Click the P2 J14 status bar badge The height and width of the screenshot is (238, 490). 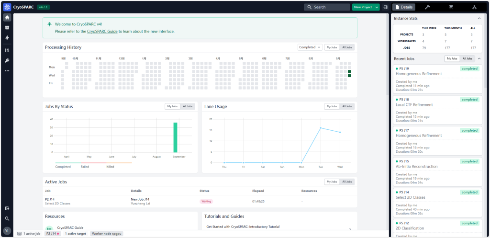[x=52, y=234]
